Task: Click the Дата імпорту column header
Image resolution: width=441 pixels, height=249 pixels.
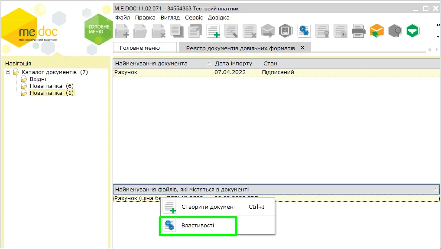Action: tap(237, 64)
